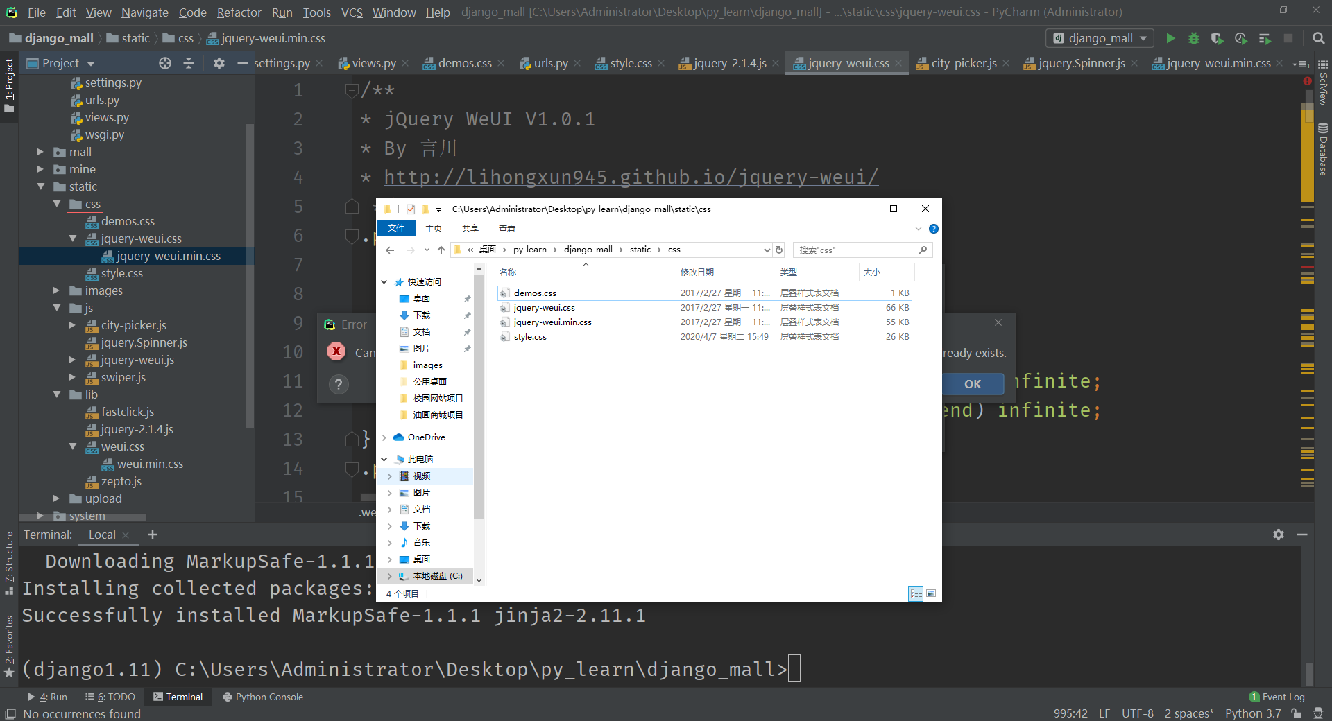Viewport: 1332px width, 721px height.
Task: Open the Favorites tool window sidebar
Action: point(9,647)
